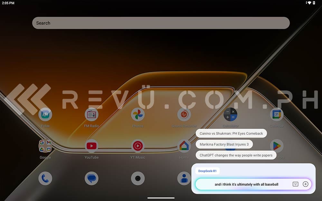Launch FM Radio app
This screenshot has width=322, height=201.
click(91, 114)
